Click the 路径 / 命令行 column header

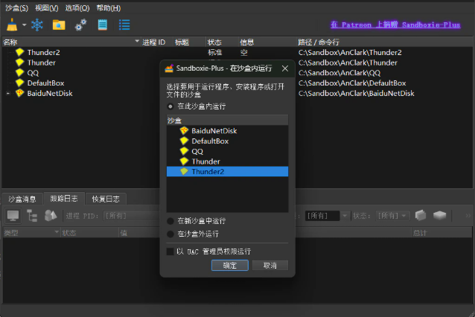pos(385,42)
